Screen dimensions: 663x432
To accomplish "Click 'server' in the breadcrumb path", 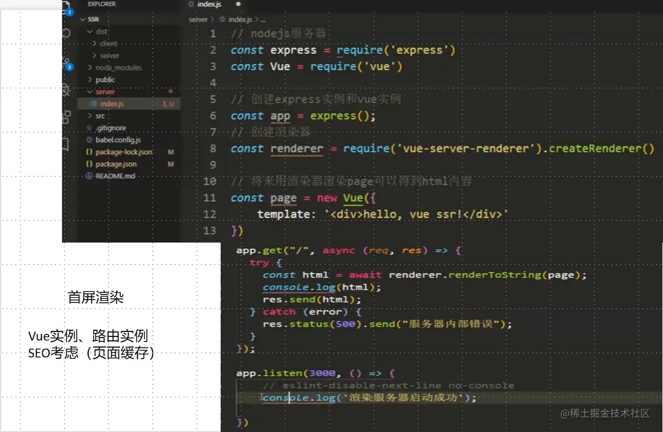I will (x=198, y=20).
